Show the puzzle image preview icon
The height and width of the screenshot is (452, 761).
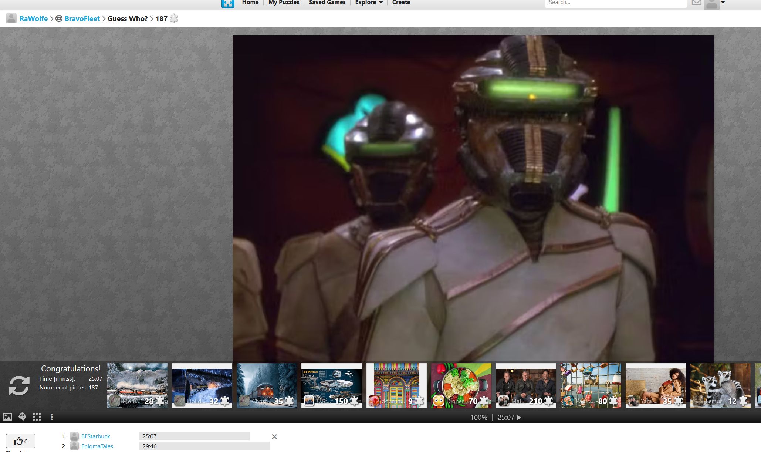pyautogui.click(x=7, y=417)
